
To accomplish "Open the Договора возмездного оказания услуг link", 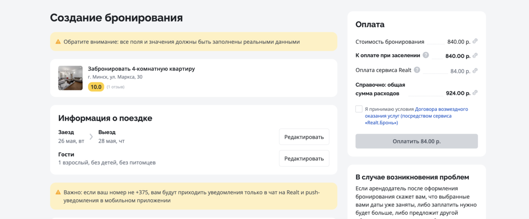I will (416, 116).
